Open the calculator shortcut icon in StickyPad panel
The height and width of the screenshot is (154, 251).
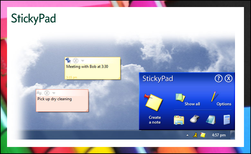click(227, 120)
